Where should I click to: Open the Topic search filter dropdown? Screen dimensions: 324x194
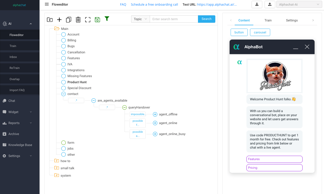[x=140, y=19]
